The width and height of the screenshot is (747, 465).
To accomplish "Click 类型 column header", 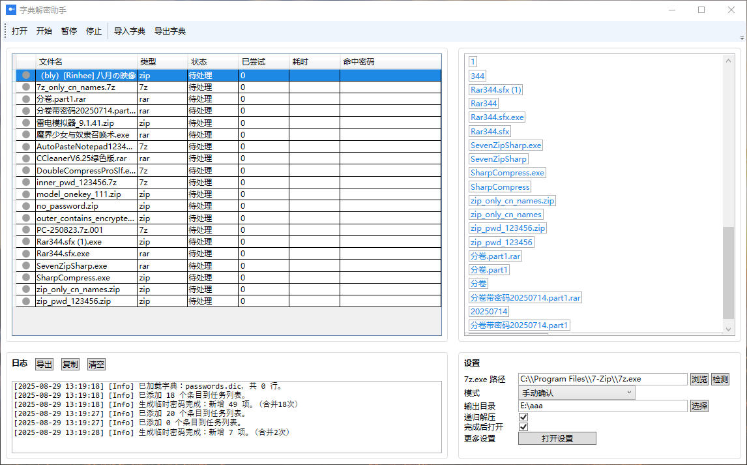I will click(x=162, y=62).
